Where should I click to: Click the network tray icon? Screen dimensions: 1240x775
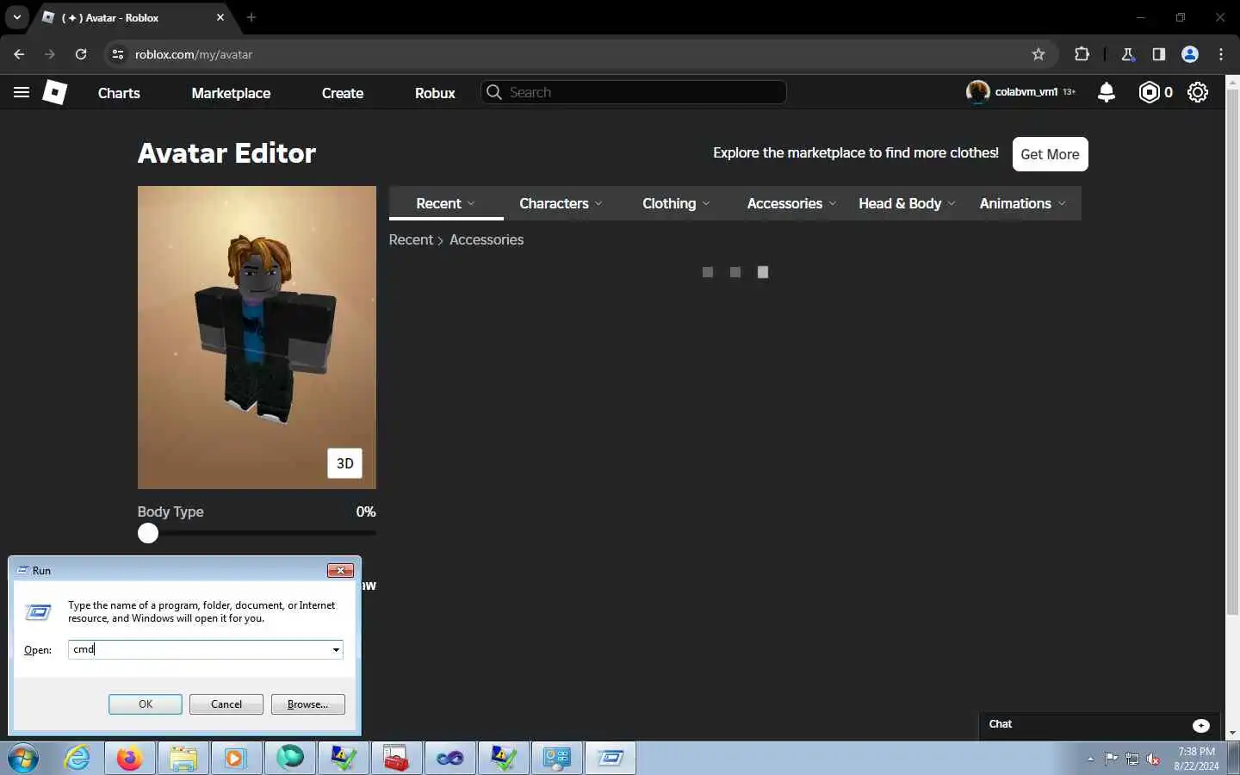[1132, 759]
